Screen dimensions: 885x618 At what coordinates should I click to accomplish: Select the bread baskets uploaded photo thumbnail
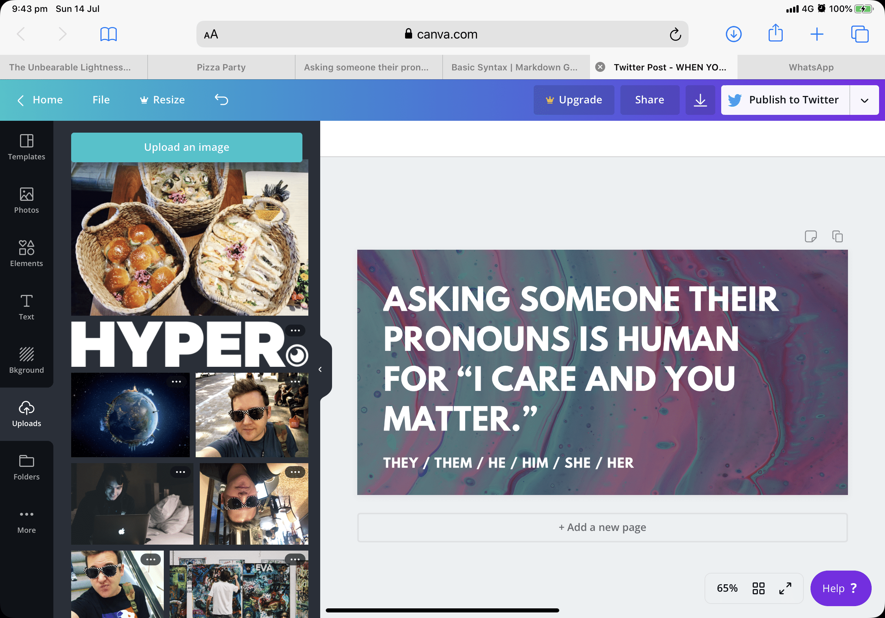click(x=189, y=238)
